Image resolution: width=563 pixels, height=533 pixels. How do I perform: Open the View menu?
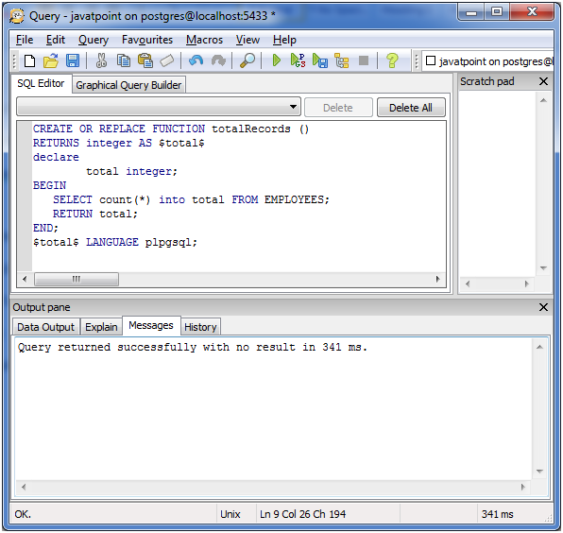[x=247, y=40]
